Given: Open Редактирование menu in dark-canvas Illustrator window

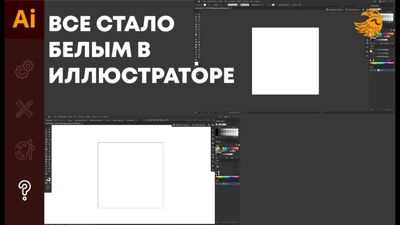Looking at the screenshot, I should [212, 1].
